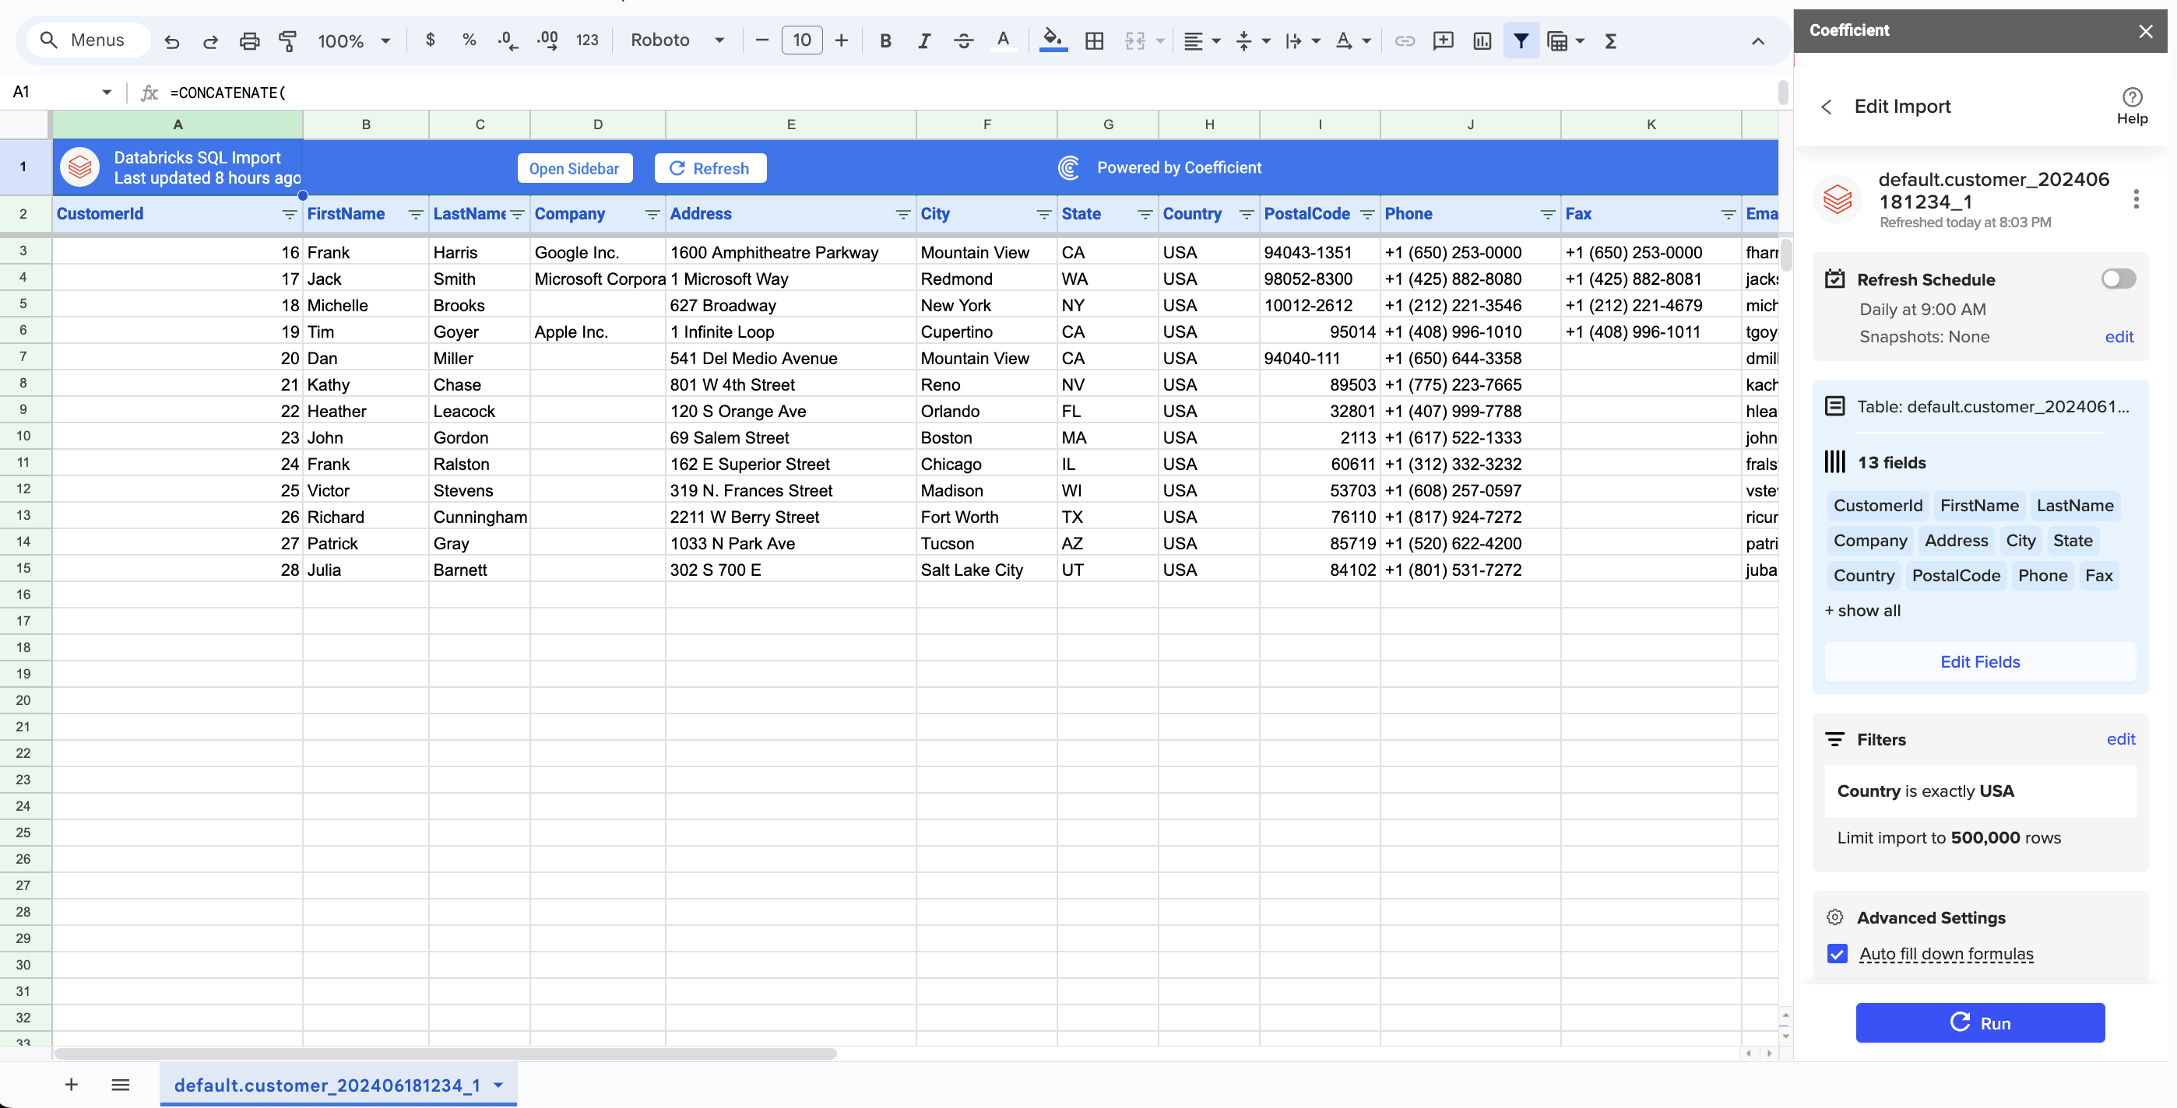The height and width of the screenshot is (1108, 2177).
Task: Open the CustomerId column filter
Action: 289,215
